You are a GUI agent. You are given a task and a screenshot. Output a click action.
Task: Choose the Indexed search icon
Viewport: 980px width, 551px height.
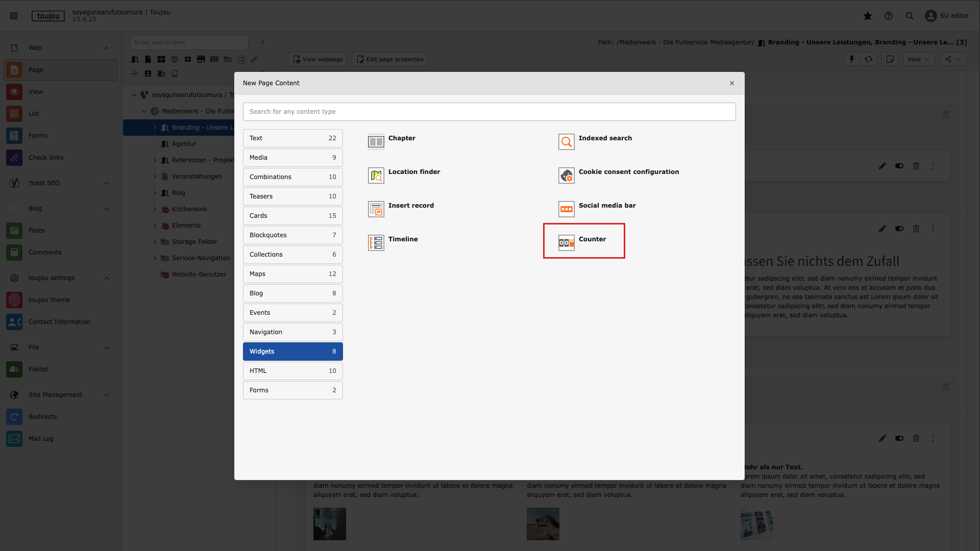(566, 142)
